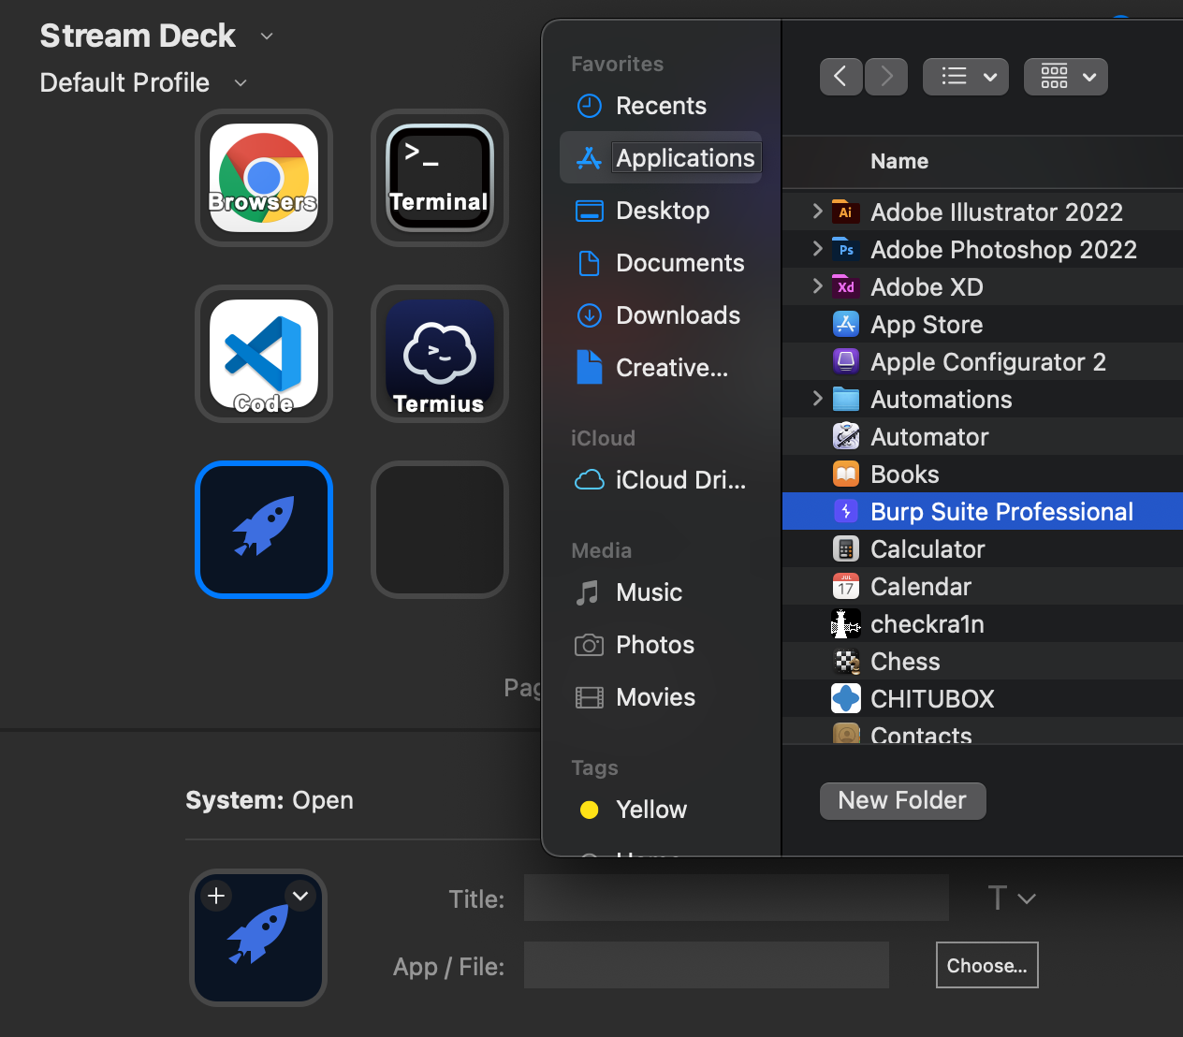The image size is (1183, 1037).
Task: Go back with the left chevron button
Action: [x=840, y=77]
